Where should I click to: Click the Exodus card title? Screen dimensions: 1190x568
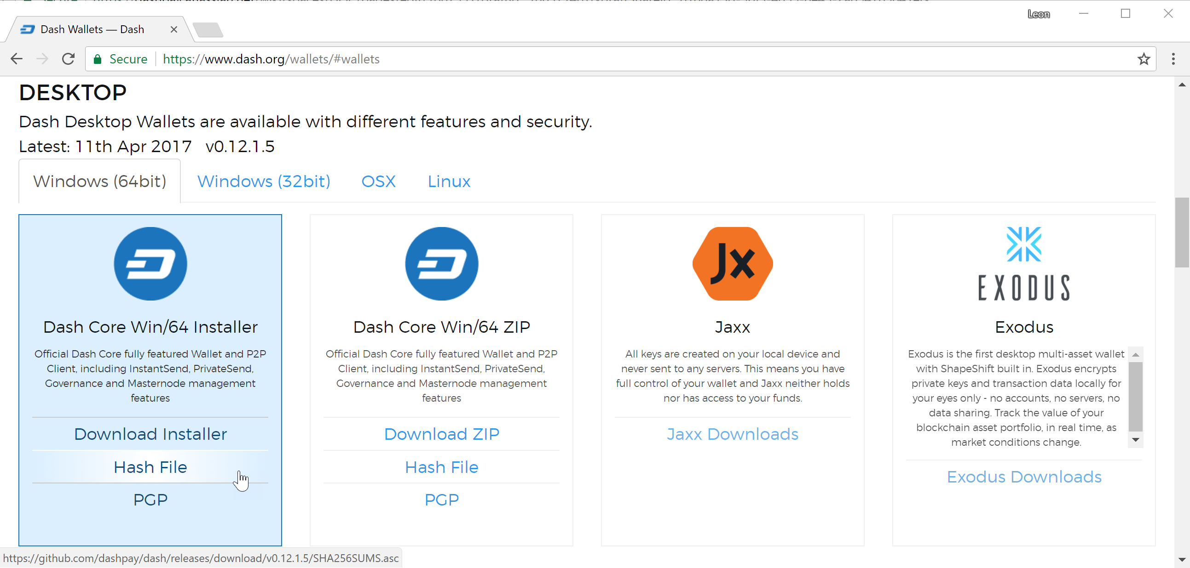tap(1024, 327)
